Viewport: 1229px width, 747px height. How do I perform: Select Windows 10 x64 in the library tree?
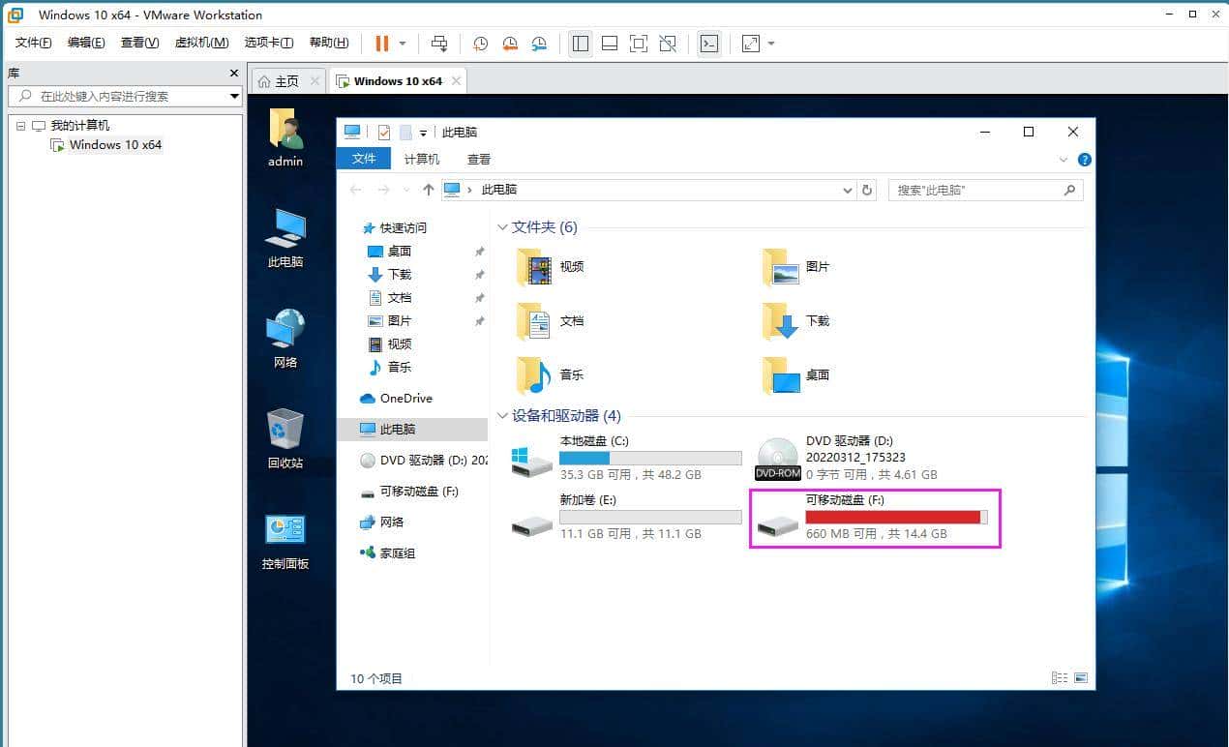pyautogui.click(x=115, y=144)
